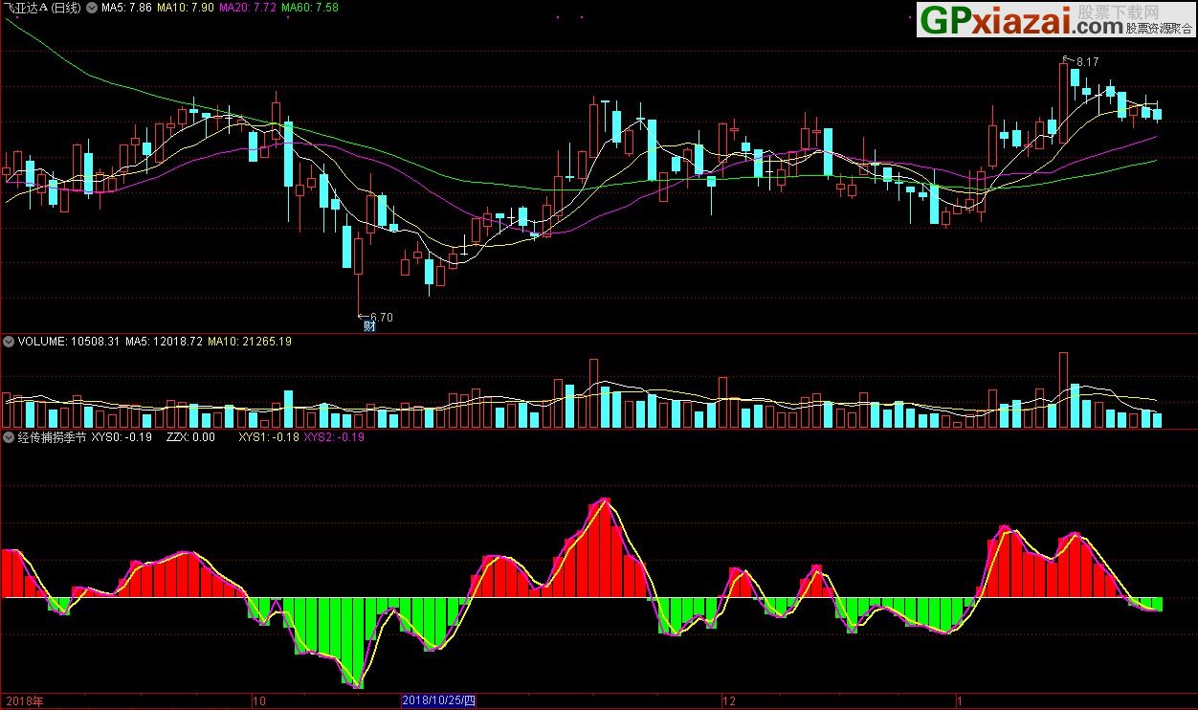The height and width of the screenshot is (710, 1198).
Task: Click volume MA10: 21265.19 label
Action: point(250,341)
